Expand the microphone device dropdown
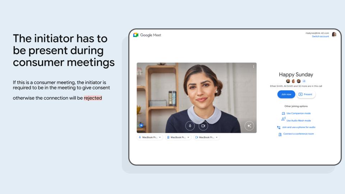Viewport: 345px width, 194px height. [150, 137]
